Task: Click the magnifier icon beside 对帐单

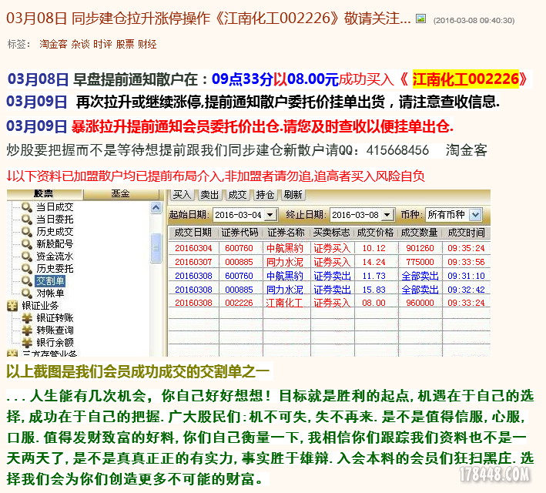Action: (27, 293)
